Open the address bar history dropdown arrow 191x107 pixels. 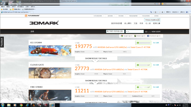tap(155, 4)
